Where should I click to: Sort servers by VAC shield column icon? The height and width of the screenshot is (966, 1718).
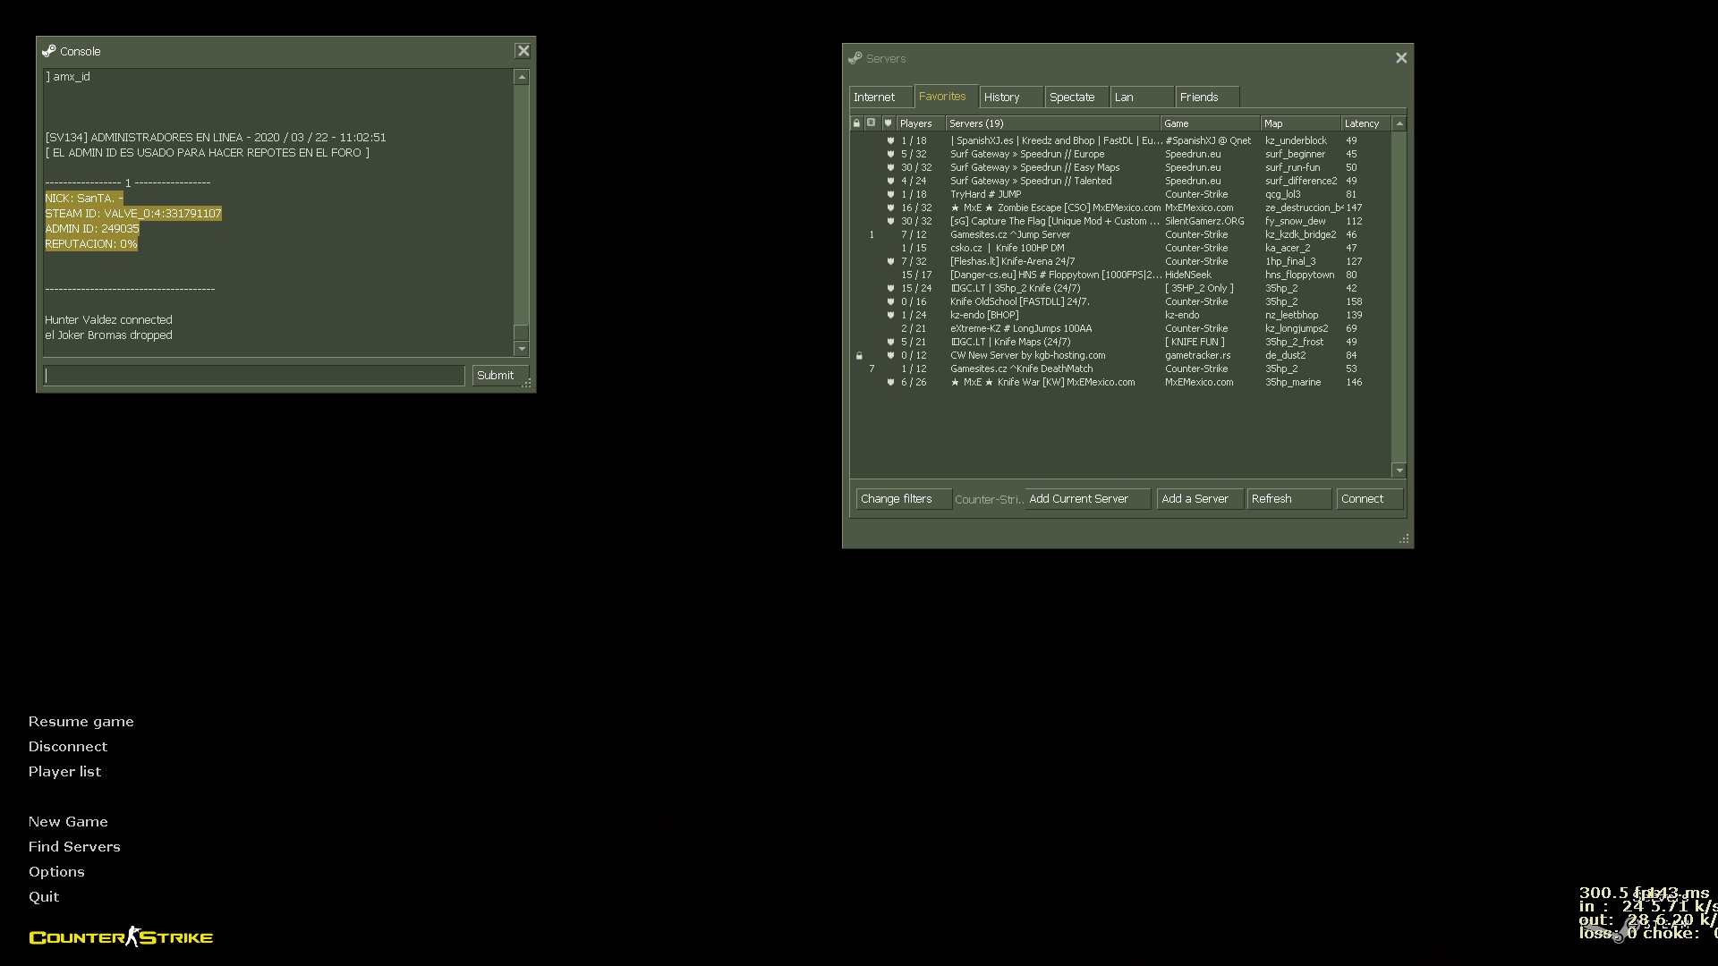[889, 123]
